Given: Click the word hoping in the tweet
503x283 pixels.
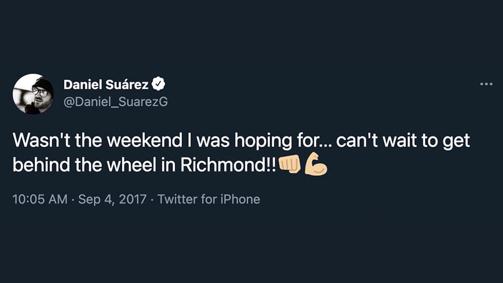Looking at the screenshot, I should point(263,141).
